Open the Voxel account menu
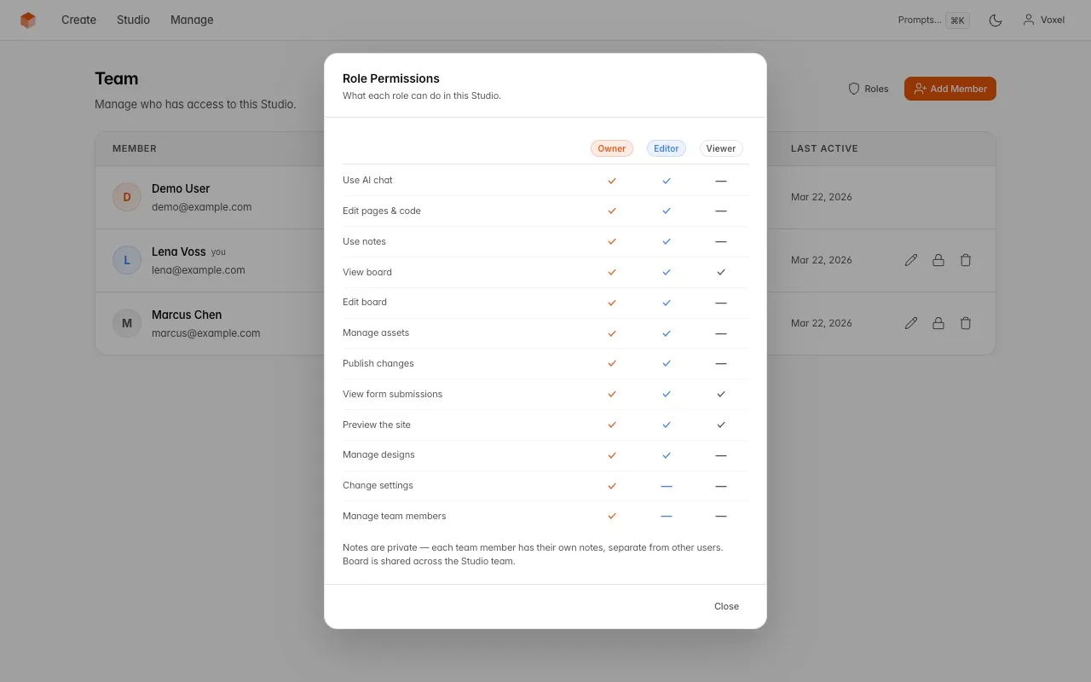 [x=1043, y=20]
